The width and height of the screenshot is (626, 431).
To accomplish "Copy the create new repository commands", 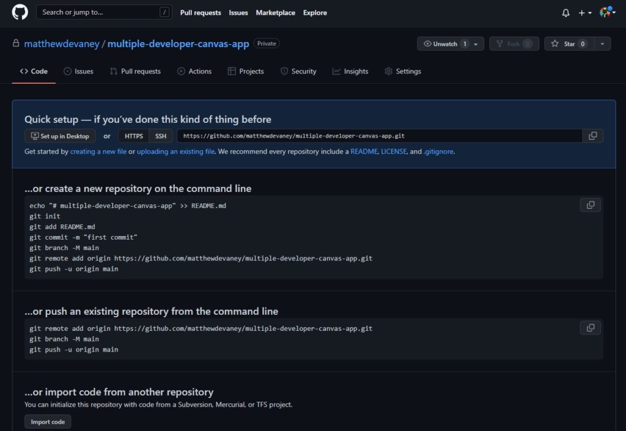I will [x=591, y=205].
